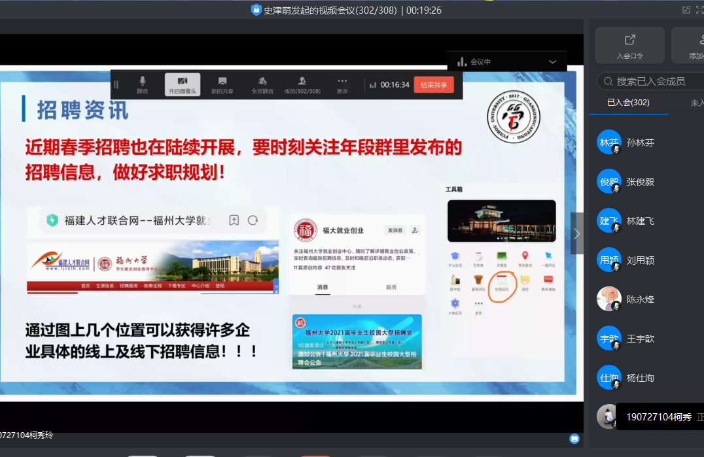Click the refresh icon in the slide's browser bar
704x457 pixels.
(253, 220)
